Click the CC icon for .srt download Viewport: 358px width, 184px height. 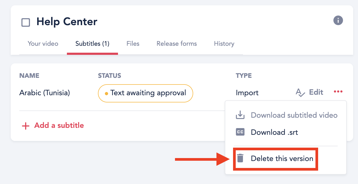pyautogui.click(x=240, y=132)
